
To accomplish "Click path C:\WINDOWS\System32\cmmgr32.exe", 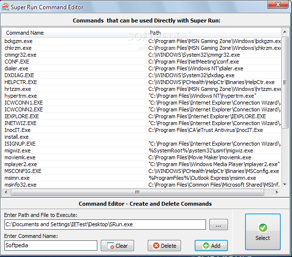I will 194,55.
